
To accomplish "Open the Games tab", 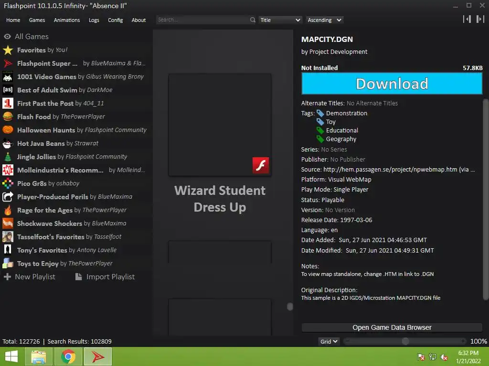I will pos(37,20).
